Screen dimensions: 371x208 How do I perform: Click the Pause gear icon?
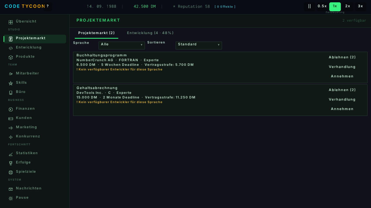pos(11,198)
